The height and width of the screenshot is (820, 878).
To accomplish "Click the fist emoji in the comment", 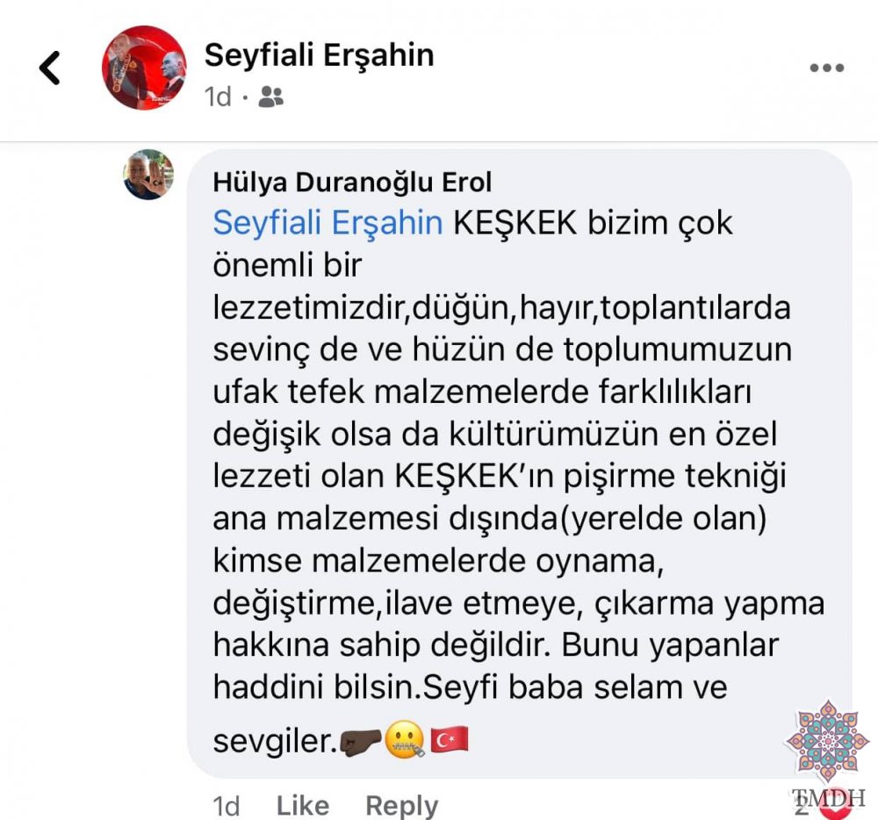I will coord(360,742).
